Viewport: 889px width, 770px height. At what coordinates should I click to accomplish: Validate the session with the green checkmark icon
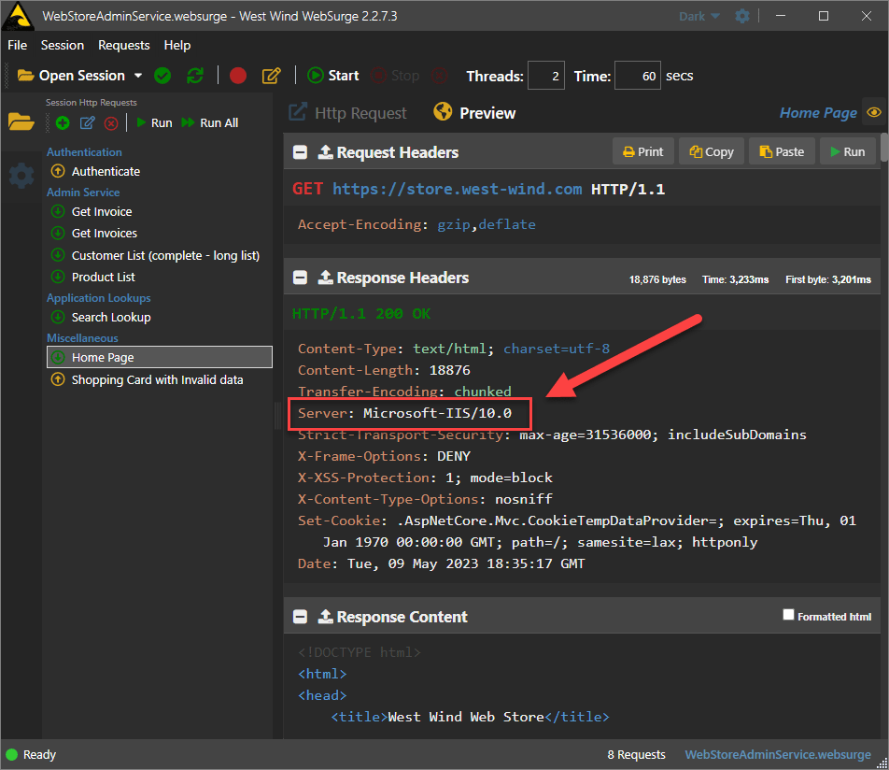click(x=162, y=75)
